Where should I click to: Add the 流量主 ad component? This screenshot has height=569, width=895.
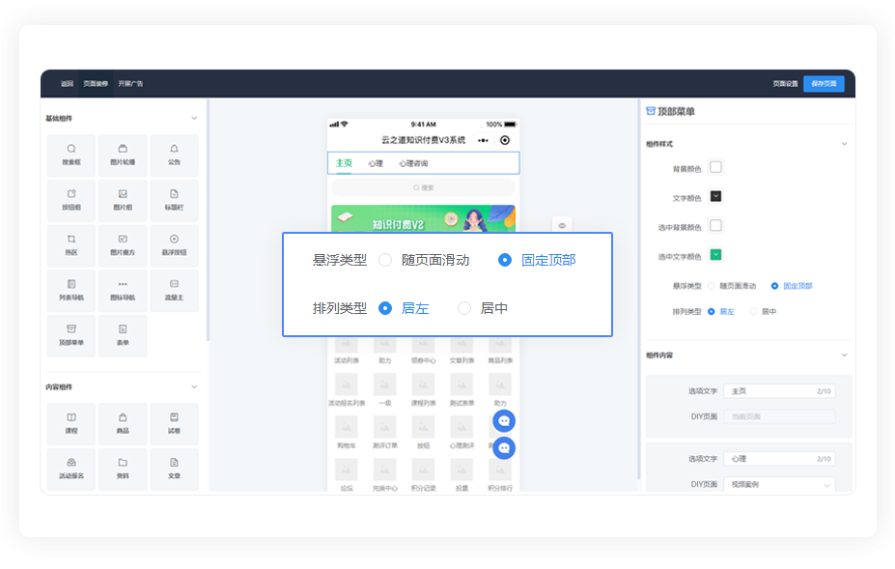(174, 291)
